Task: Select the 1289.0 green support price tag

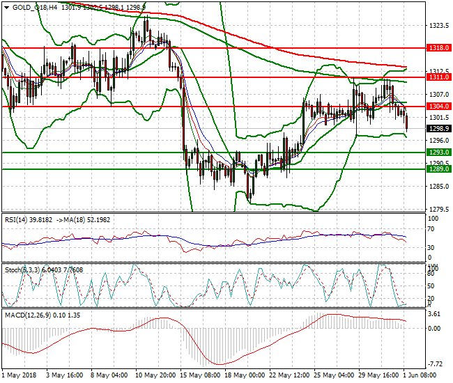Action: point(437,169)
